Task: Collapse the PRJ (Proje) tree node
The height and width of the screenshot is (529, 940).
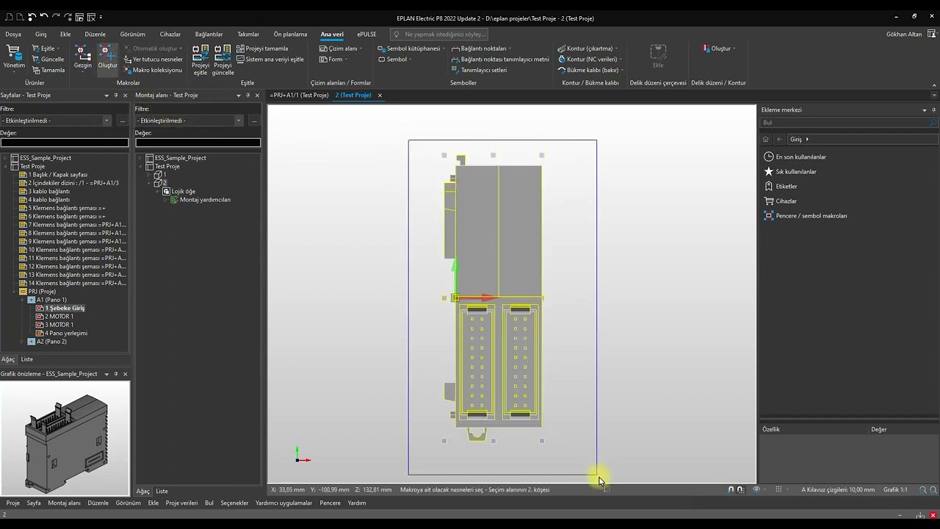Action: [15, 292]
